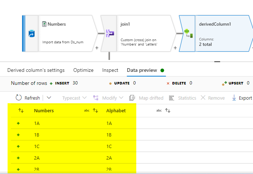Click the abc type label of third column
The width and height of the screenshot is (253, 174).
[x=159, y=110]
